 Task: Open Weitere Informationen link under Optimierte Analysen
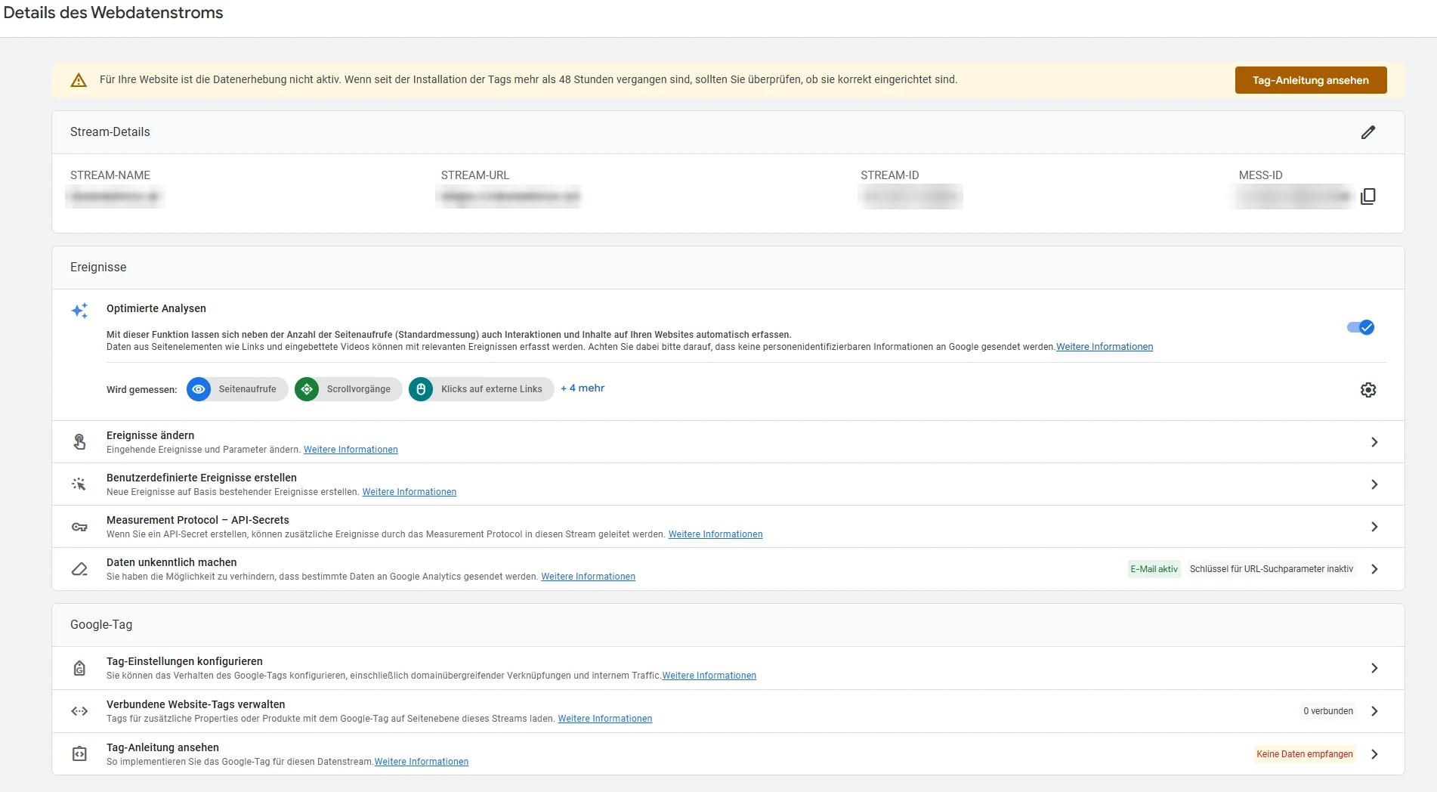click(1105, 347)
